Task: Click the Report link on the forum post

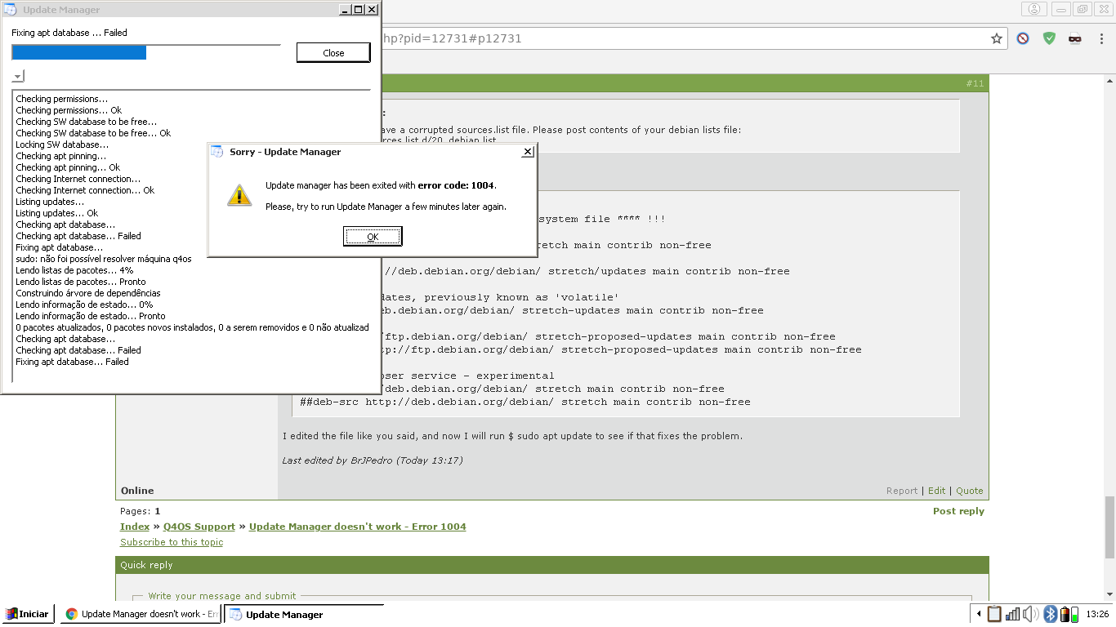Action: pos(902,491)
